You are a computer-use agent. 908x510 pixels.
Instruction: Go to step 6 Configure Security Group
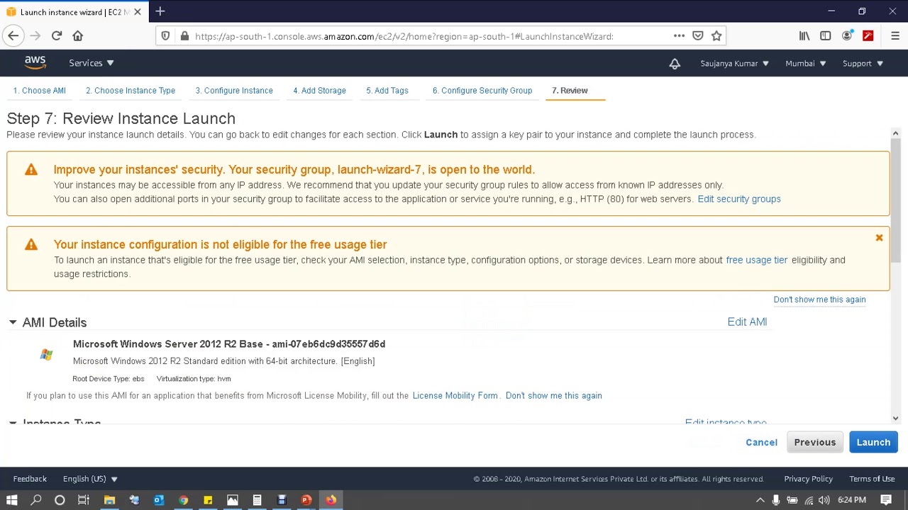tap(482, 91)
